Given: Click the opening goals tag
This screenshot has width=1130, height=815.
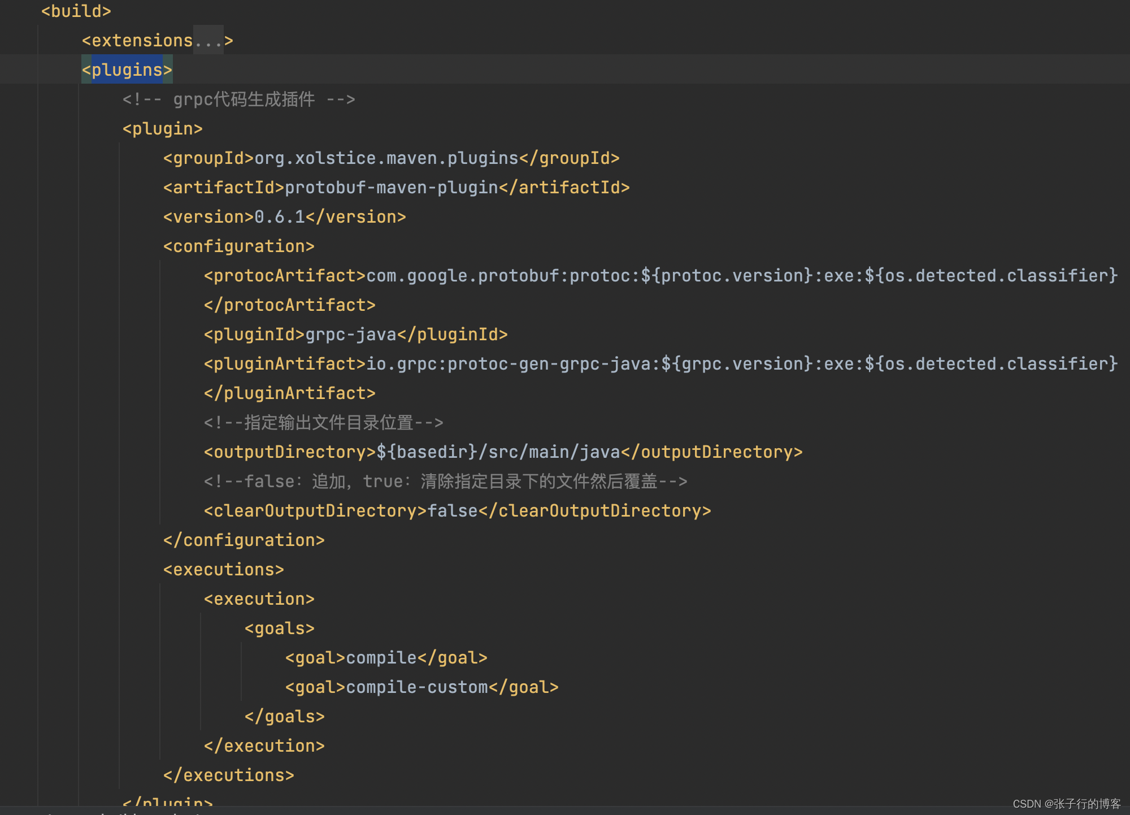Looking at the screenshot, I should coord(280,628).
